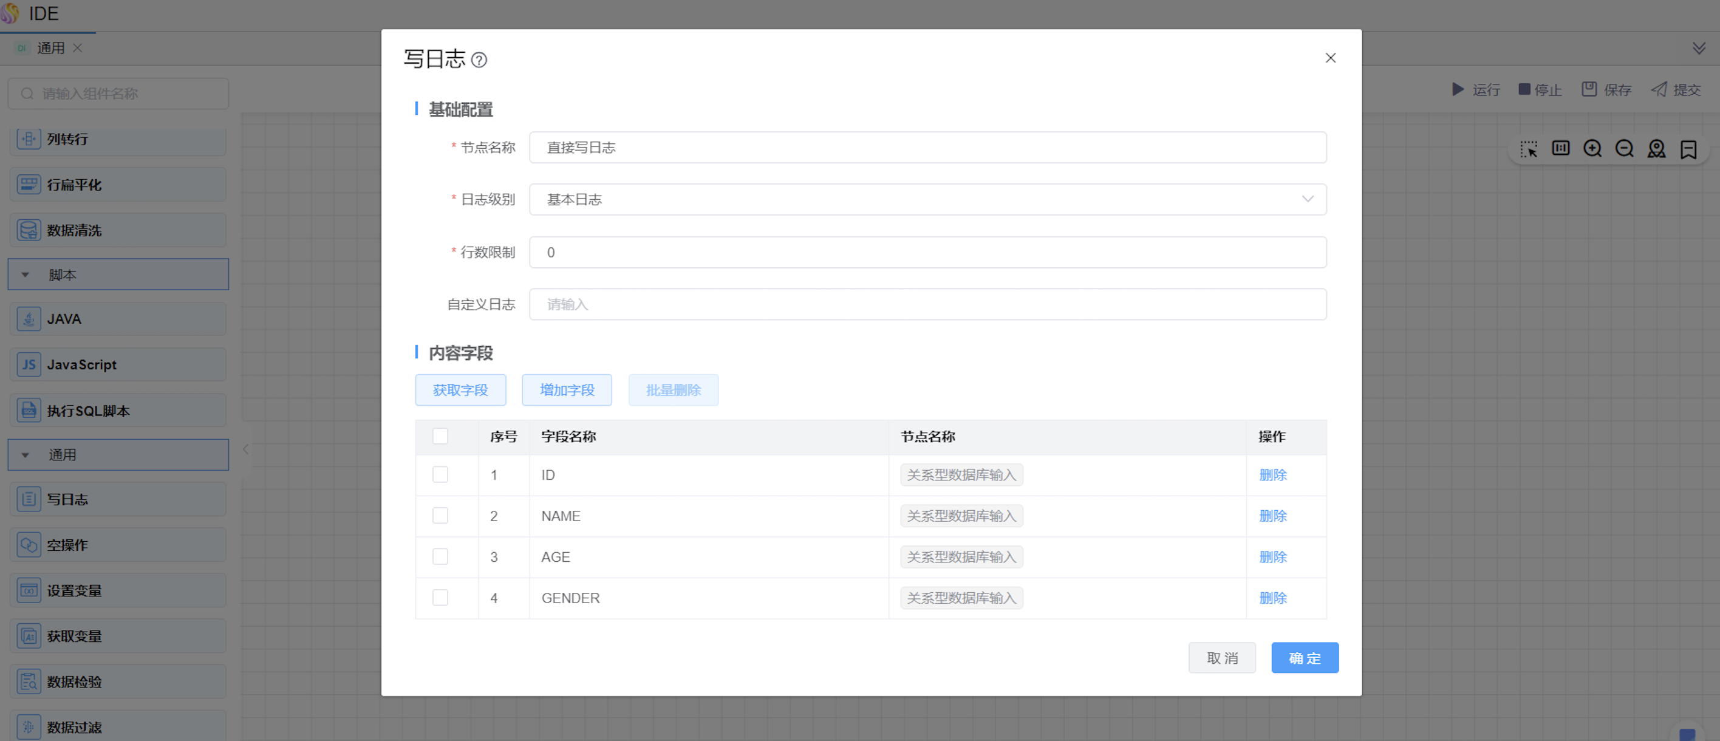This screenshot has width=1720, height=741.
Task: Tick the checkbox for GENDER row
Action: 440,598
